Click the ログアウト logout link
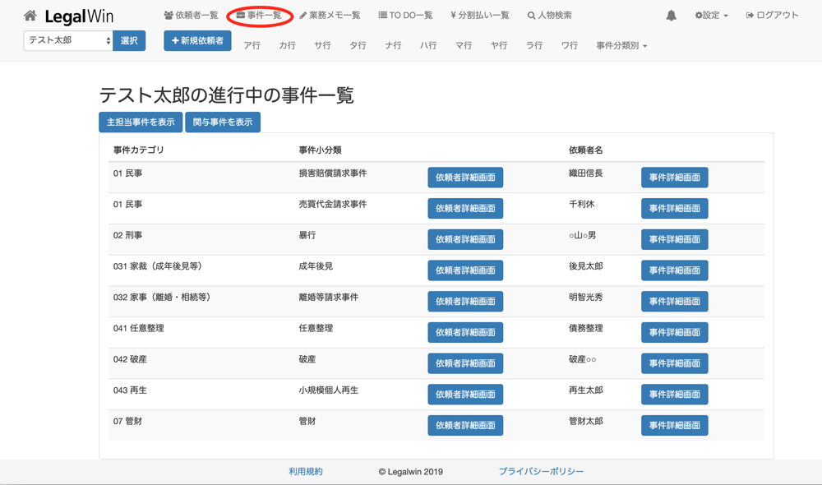This screenshot has width=822, height=485. (x=772, y=16)
